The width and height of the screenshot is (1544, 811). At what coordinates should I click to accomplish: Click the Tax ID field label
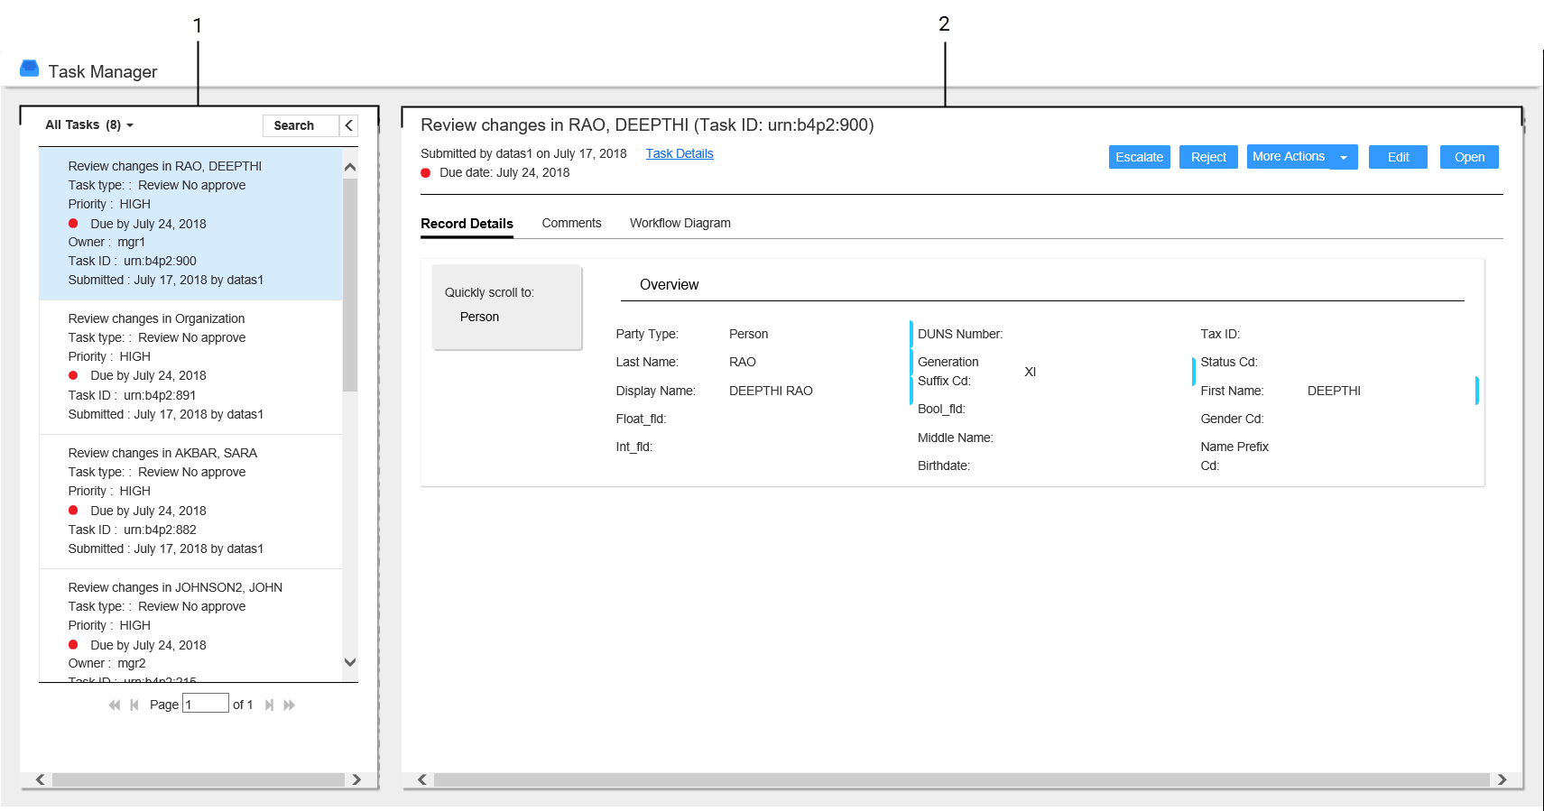pyautogui.click(x=1220, y=334)
